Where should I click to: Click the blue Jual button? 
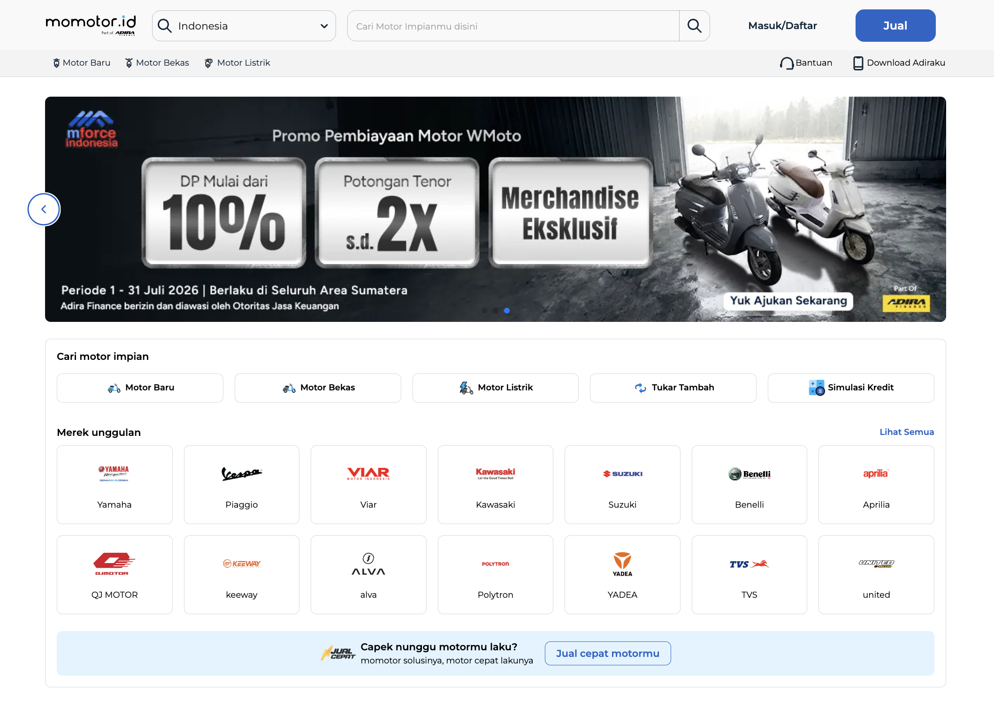895,26
